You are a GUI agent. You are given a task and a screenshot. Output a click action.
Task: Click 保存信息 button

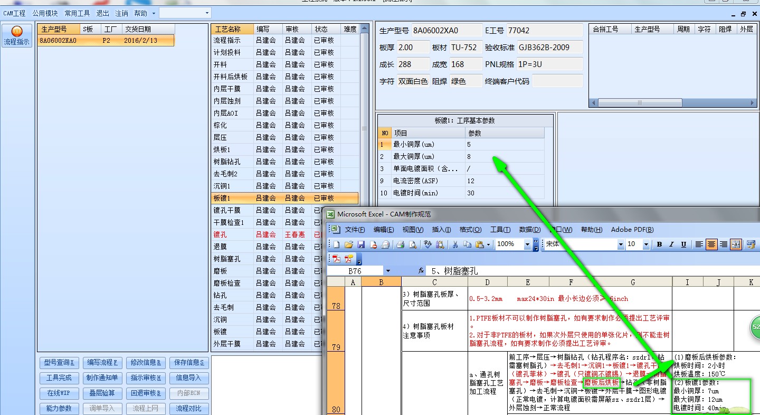point(189,363)
